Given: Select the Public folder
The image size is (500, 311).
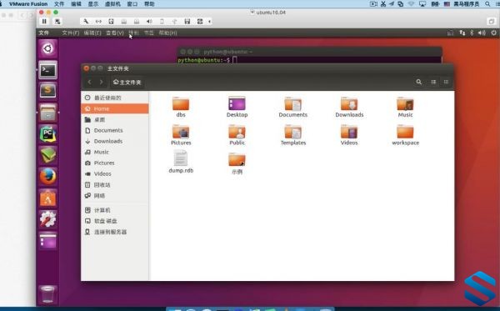Looking at the screenshot, I should pos(237,135).
